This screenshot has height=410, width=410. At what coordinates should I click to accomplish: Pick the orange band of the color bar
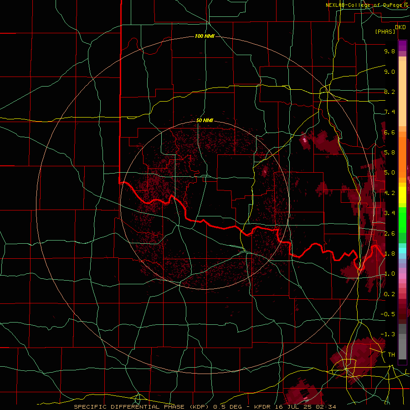[402, 157]
